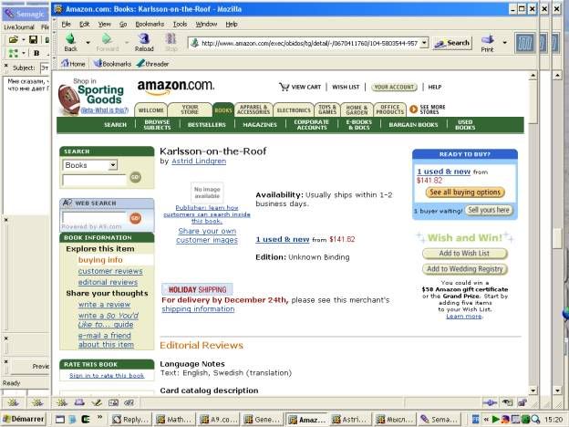Open the Tools menu
The width and height of the screenshot is (569, 427).
[x=180, y=24]
